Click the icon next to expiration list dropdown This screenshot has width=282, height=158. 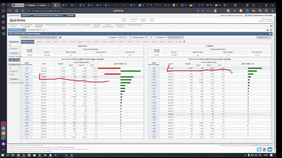coord(60,37)
